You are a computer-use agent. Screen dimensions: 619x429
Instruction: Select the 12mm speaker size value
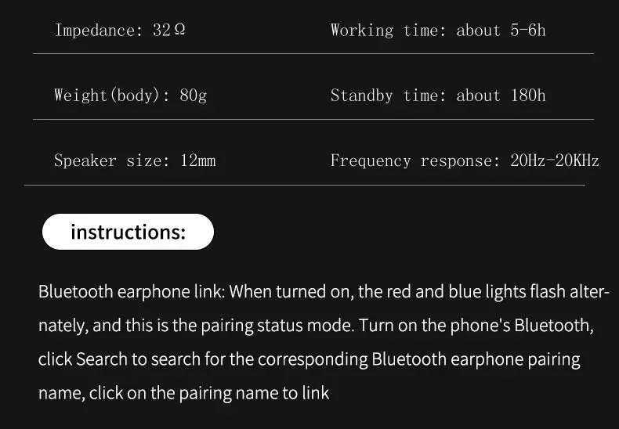click(x=198, y=161)
